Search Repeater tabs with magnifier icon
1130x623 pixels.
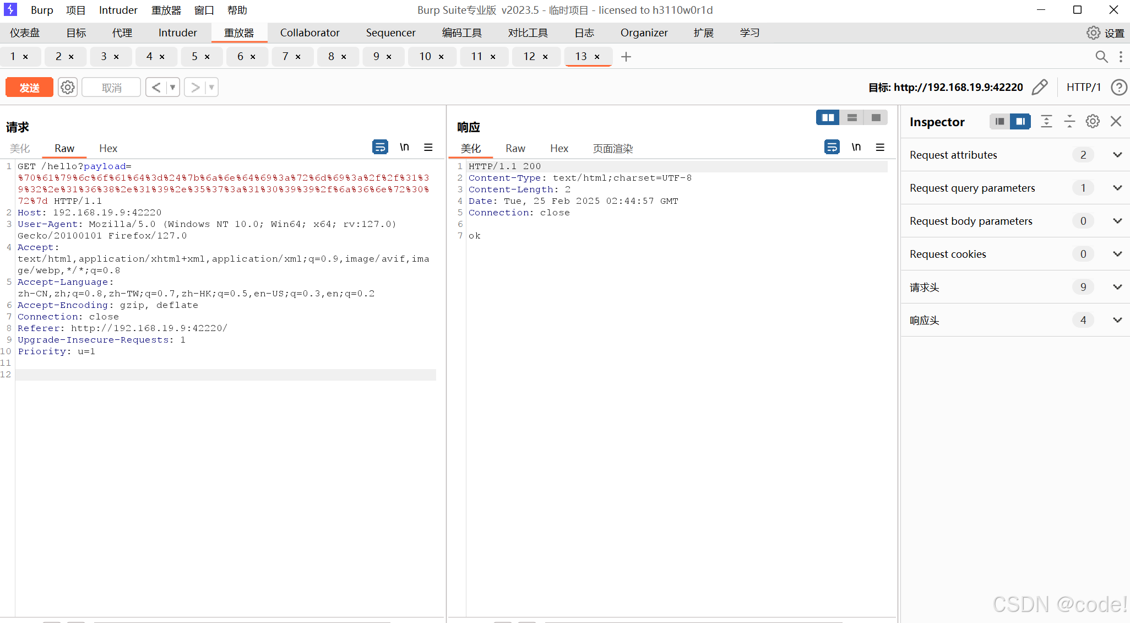(1101, 57)
